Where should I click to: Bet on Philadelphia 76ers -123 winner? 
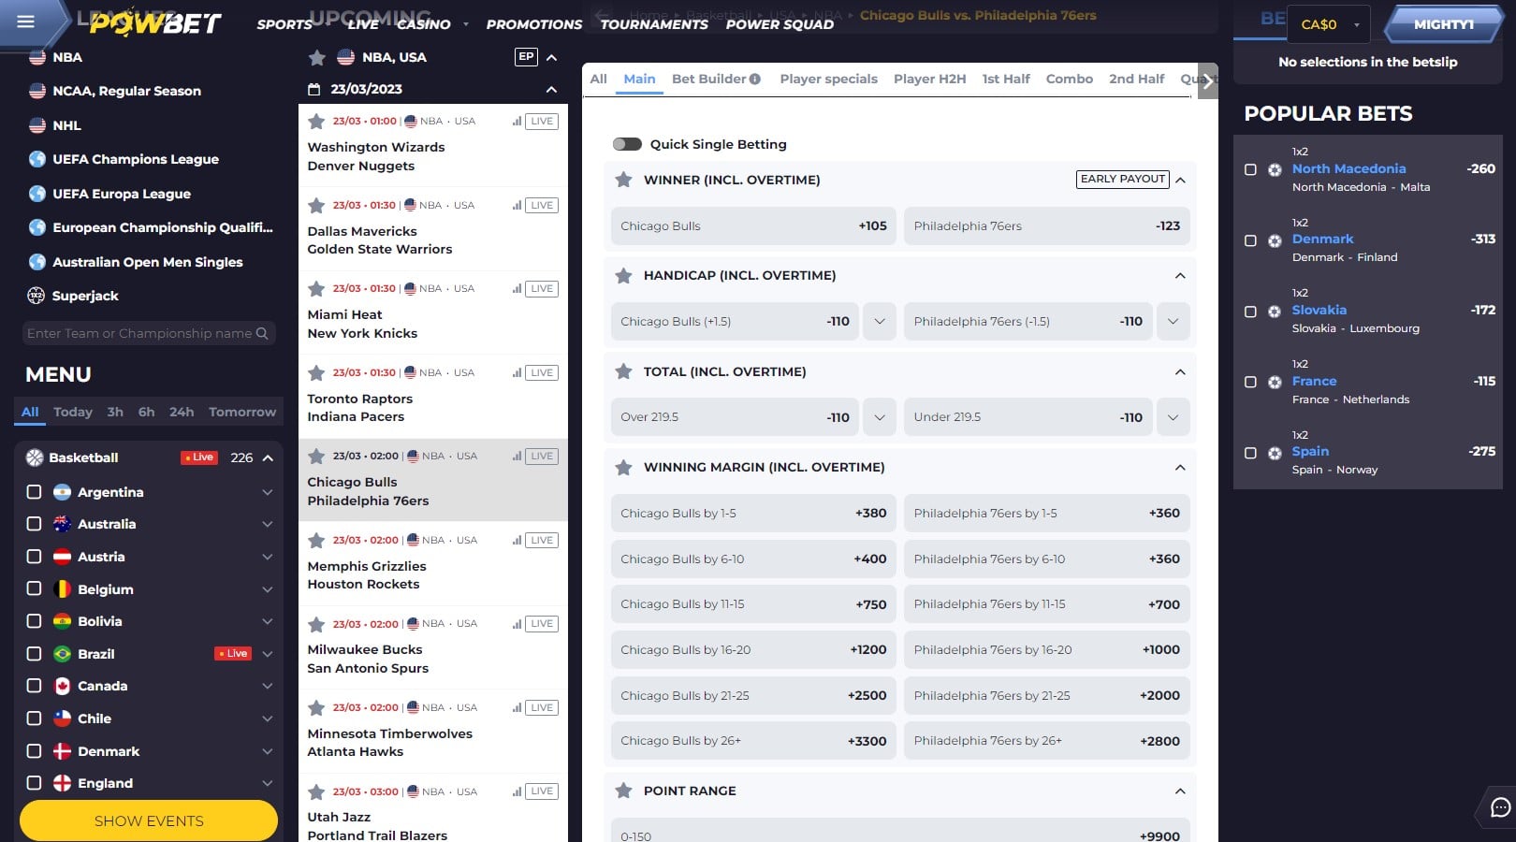click(1047, 225)
